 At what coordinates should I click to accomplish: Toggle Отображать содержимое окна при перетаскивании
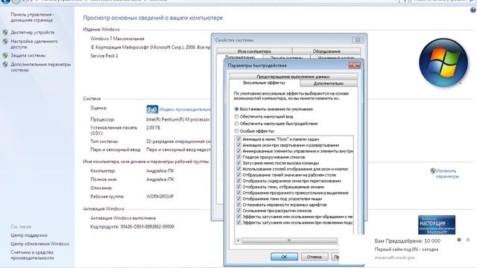238,181
